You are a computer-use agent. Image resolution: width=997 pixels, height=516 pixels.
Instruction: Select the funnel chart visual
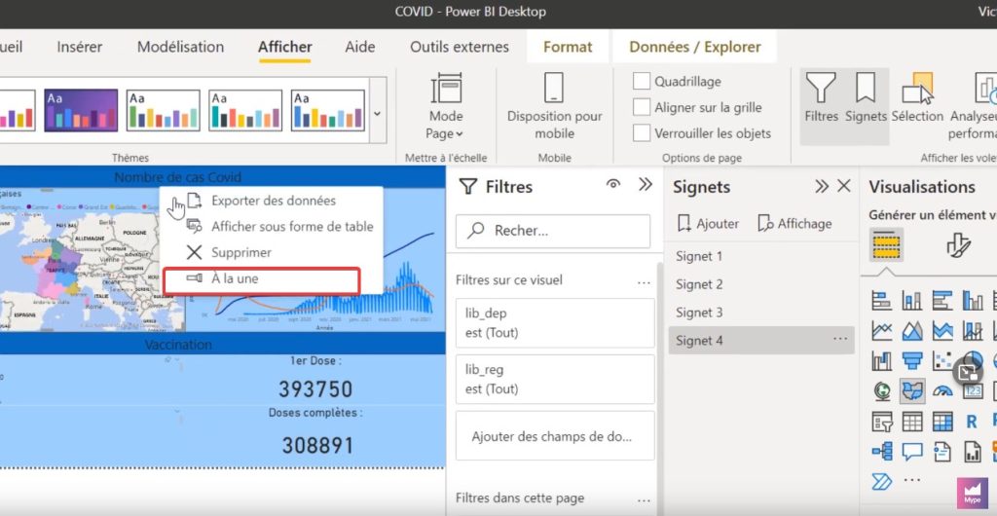(912, 361)
